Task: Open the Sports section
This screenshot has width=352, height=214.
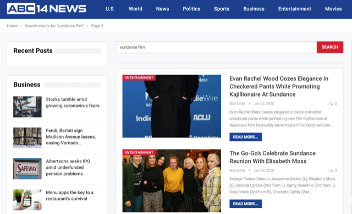Action: [x=222, y=9]
